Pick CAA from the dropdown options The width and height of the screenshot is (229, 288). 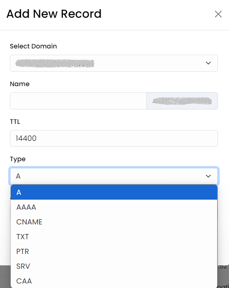114,281
